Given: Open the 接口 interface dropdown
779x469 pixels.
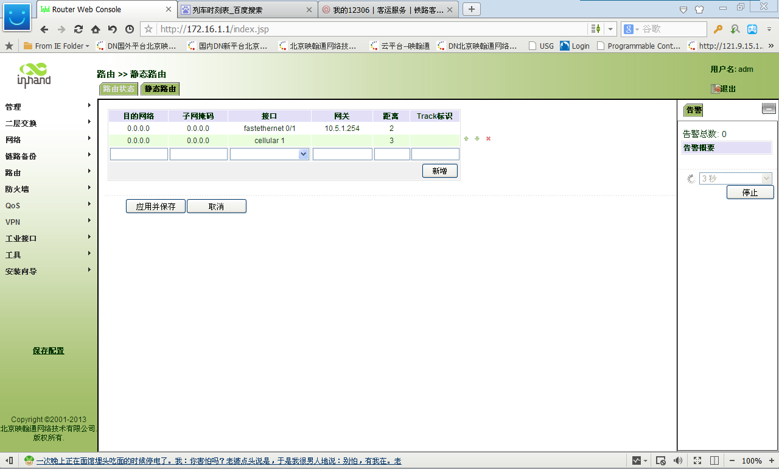Looking at the screenshot, I should tap(304, 154).
